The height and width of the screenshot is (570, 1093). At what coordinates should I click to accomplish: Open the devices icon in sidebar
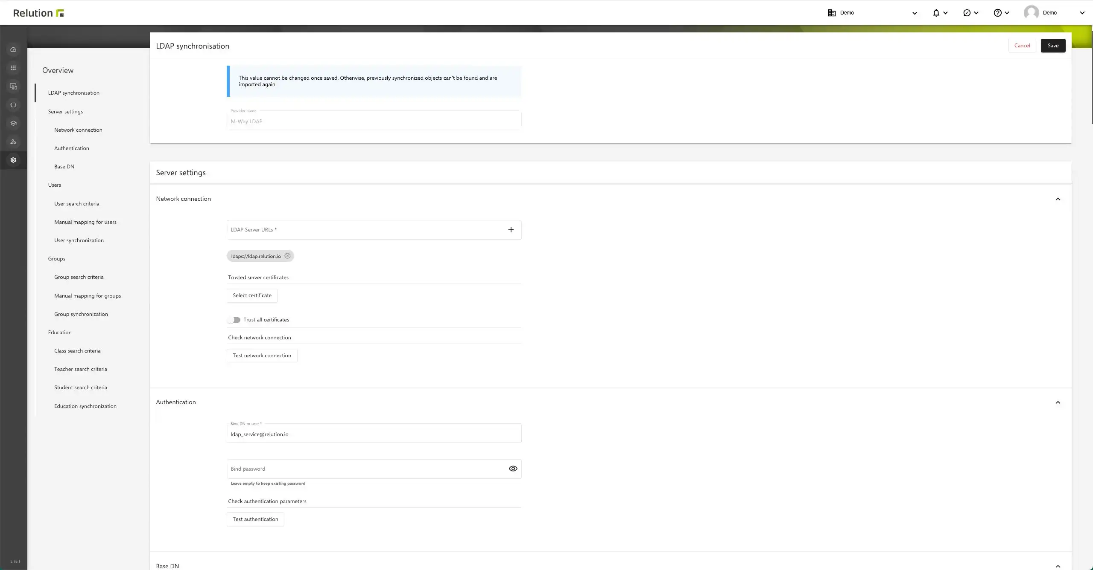tap(13, 87)
